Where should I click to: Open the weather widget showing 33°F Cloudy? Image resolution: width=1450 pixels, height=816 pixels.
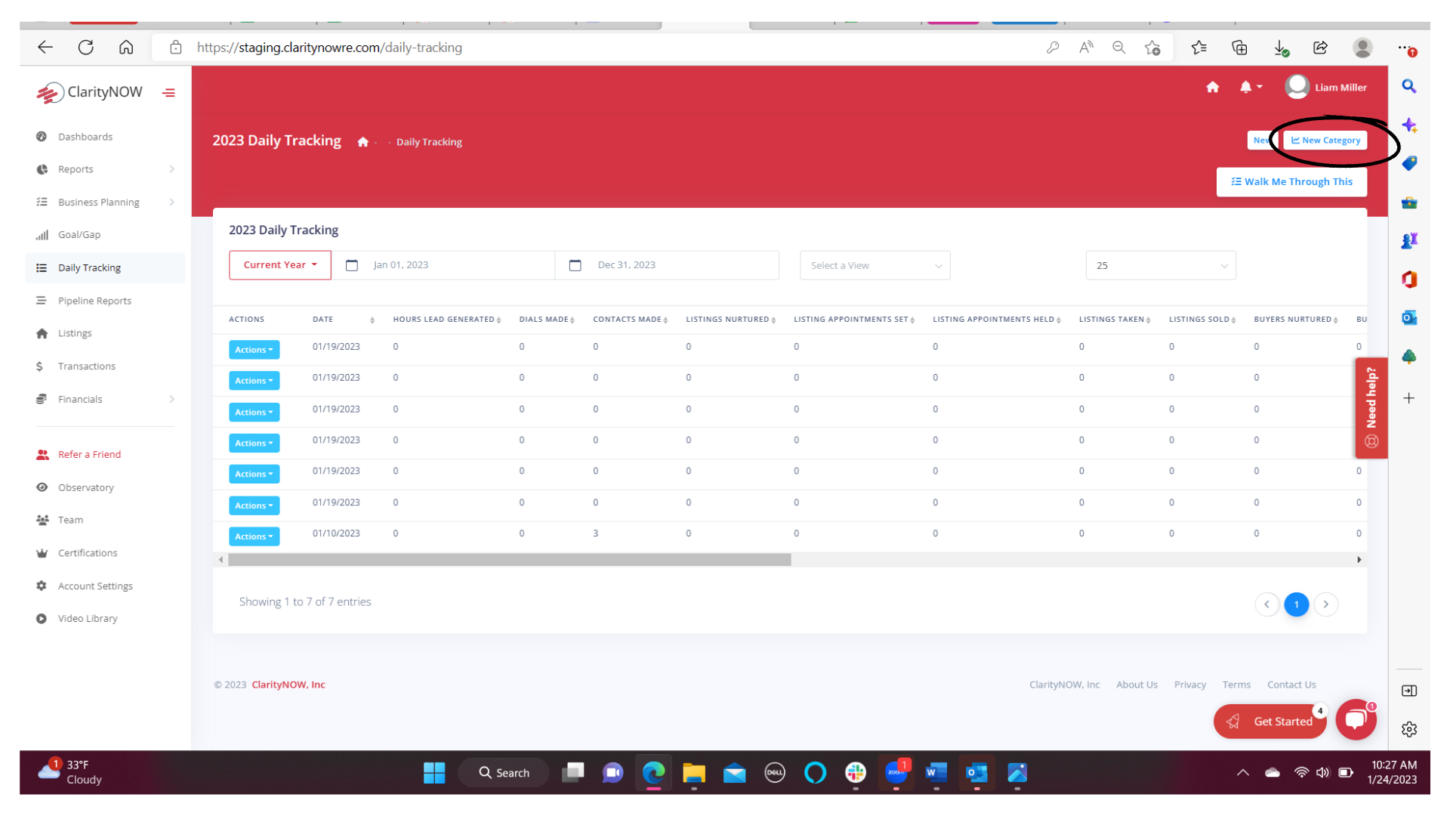69,772
